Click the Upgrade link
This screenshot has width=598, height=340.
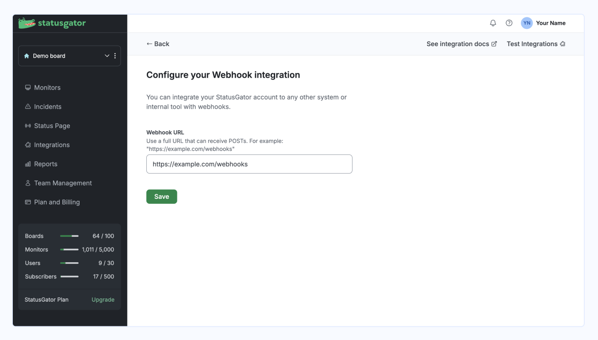point(102,299)
